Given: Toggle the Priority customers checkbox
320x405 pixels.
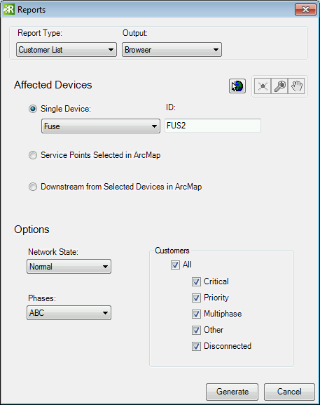Looking at the screenshot, I should pos(196,298).
